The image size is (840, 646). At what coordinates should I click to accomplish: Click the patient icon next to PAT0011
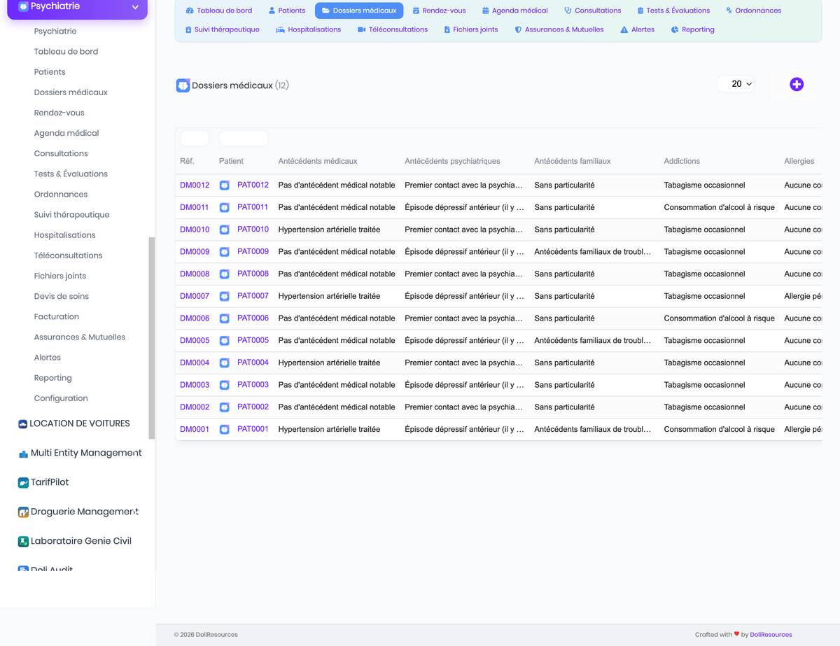pyautogui.click(x=225, y=208)
